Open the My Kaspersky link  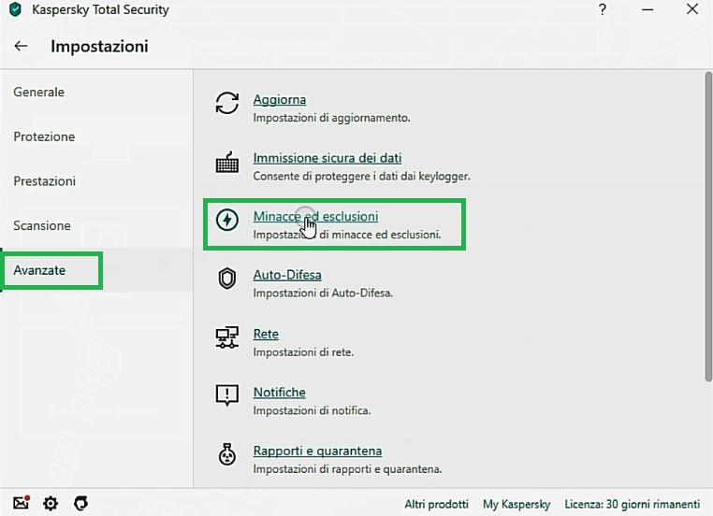point(517,504)
